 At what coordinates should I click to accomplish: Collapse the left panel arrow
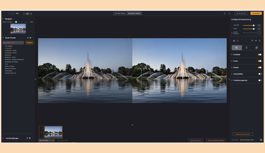point(36,79)
